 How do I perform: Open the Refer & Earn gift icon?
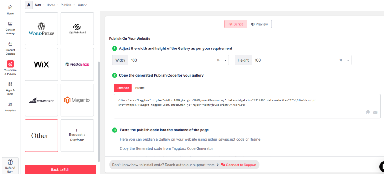tap(10, 162)
